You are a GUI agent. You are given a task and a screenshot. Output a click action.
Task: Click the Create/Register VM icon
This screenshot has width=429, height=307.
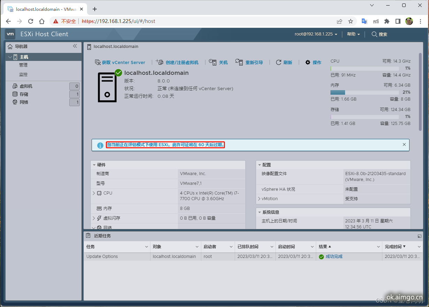[159, 62]
